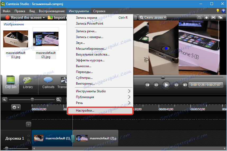This screenshot has height=151, width=227.
Task: Open the timeline gear settings dropdown
Action: (16, 107)
